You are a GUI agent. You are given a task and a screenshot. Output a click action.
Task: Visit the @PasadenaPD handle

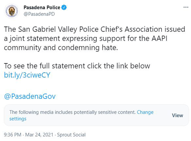[39, 14]
